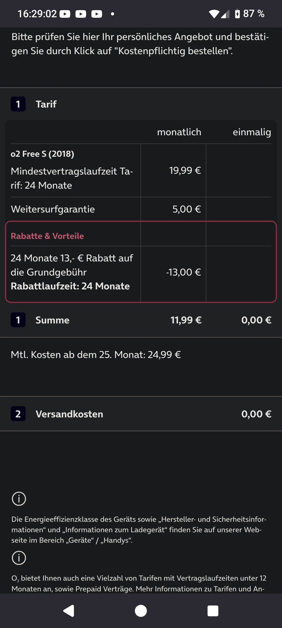
Task: Tap the einmalig column header
Action: pos(252,132)
